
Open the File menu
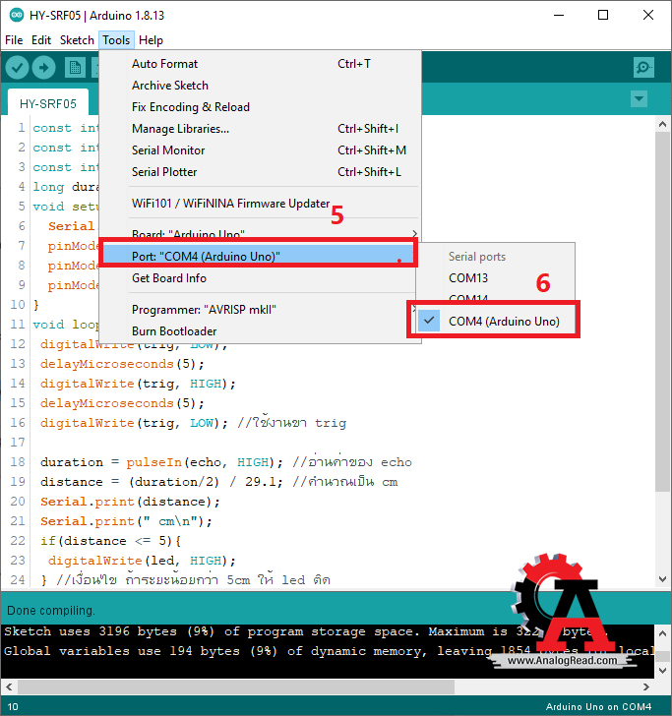(14, 40)
